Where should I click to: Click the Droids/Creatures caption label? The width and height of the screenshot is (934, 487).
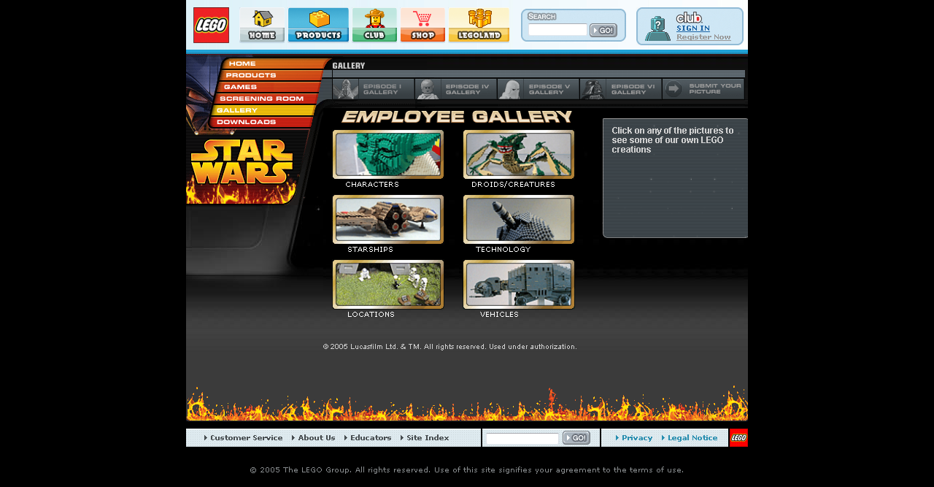(x=513, y=185)
